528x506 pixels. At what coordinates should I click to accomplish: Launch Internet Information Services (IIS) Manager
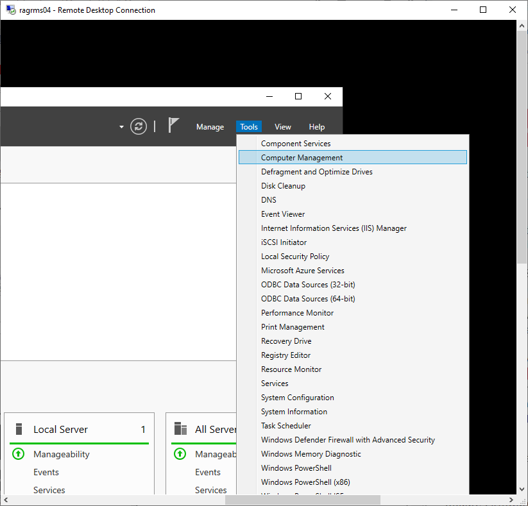[353, 228]
